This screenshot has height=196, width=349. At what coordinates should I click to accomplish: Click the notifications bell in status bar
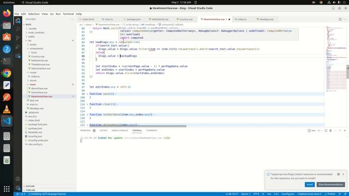coord(345,194)
